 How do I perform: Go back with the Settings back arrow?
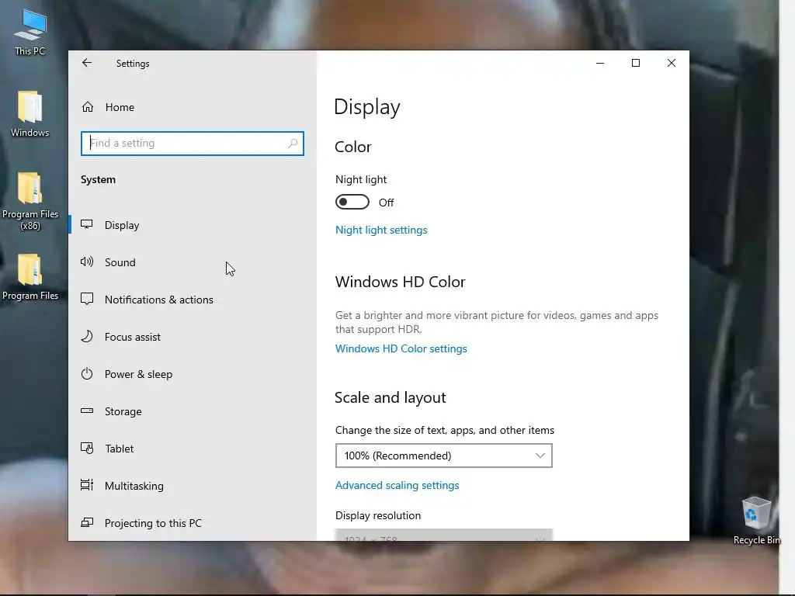pyautogui.click(x=87, y=63)
